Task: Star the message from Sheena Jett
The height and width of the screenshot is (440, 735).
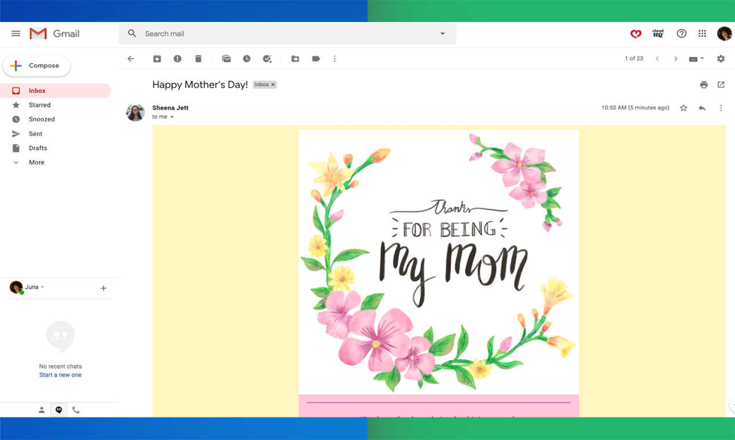Action: coord(683,108)
